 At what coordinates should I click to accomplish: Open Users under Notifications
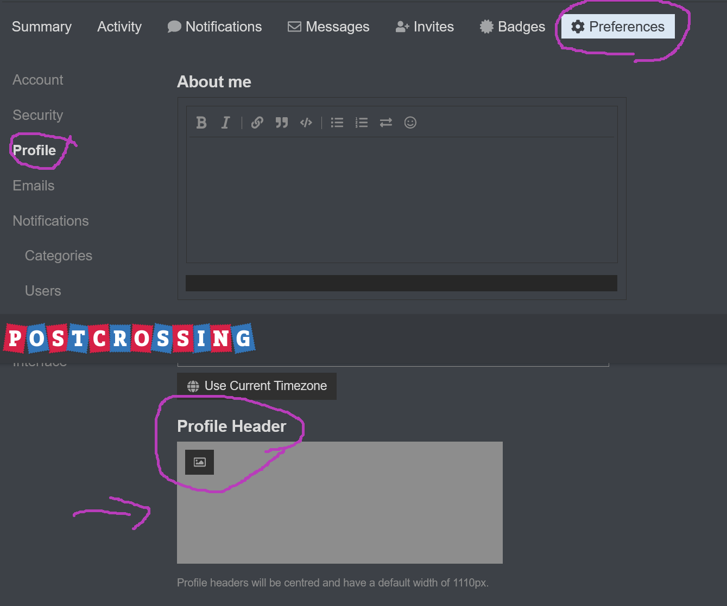pyautogui.click(x=43, y=291)
